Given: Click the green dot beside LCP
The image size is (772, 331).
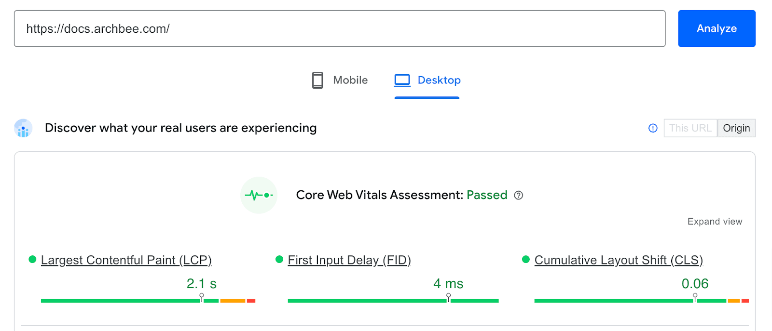Looking at the screenshot, I should [33, 260].
